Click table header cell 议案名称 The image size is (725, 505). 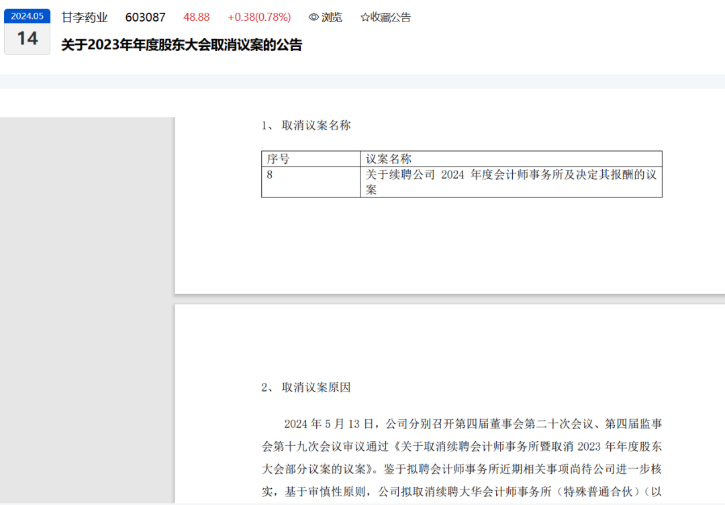pos(511,158)
